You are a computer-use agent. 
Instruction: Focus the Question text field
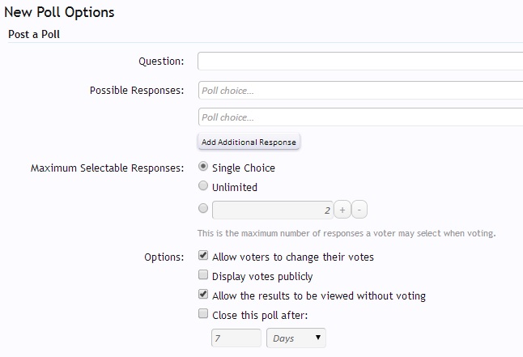click(x=360, y=61)
